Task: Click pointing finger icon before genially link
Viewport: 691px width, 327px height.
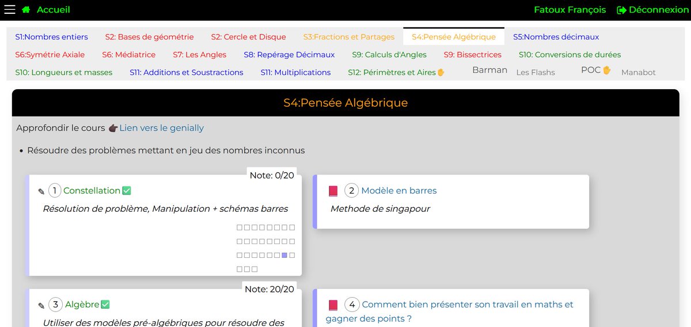Action: pos(113,128)
